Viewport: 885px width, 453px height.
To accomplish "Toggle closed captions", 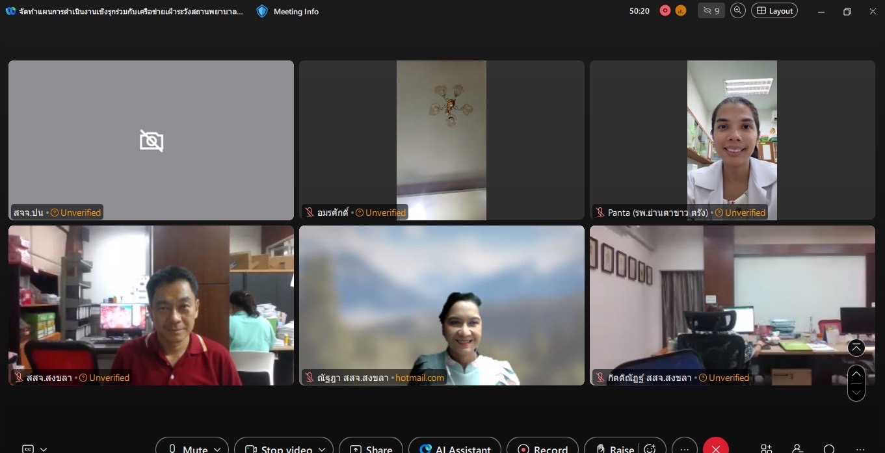I will [28, 448].
